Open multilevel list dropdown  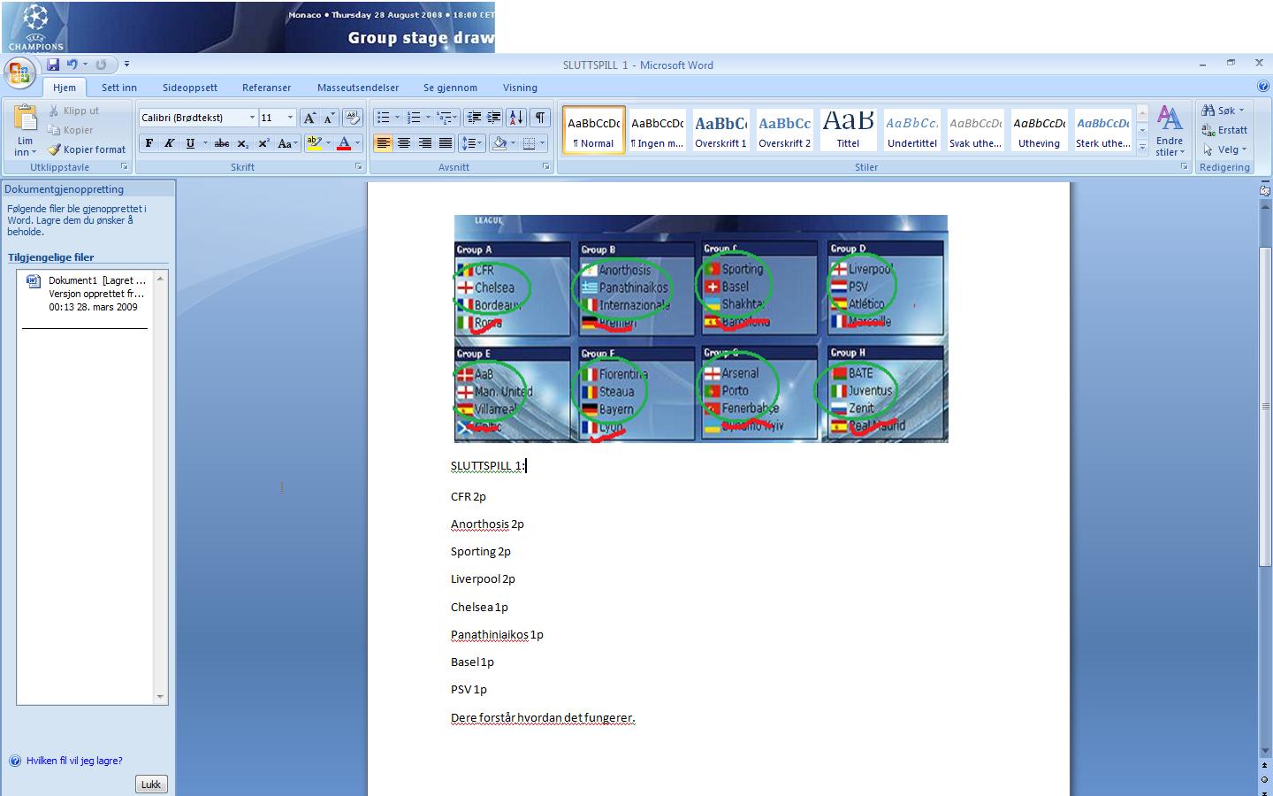coord(446,118)
